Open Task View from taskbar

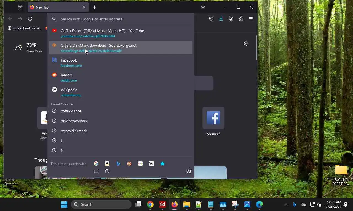pyautogui.click(x=138, y=204)
